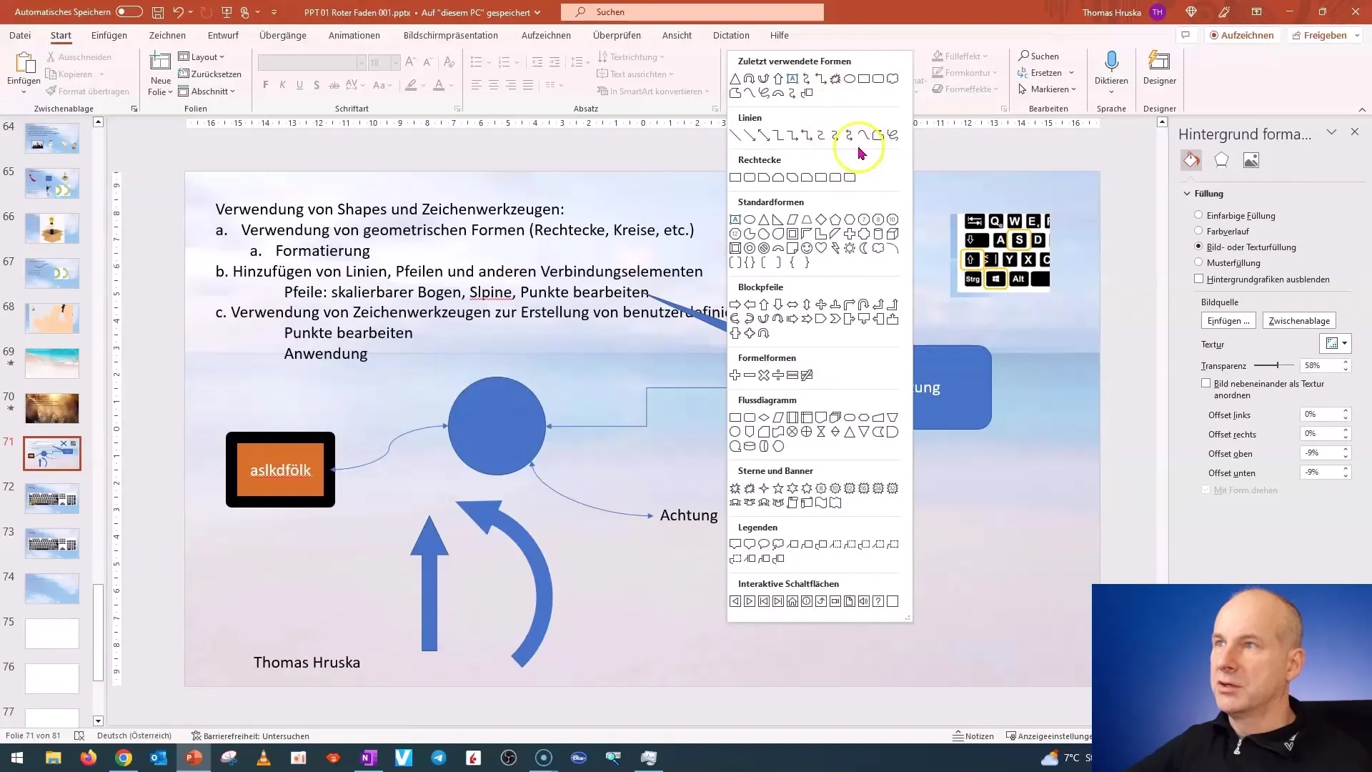Click the OneNote taskbar icon
The width and height of the screenshot is (1372, 772).
click(x=367, y=757)
